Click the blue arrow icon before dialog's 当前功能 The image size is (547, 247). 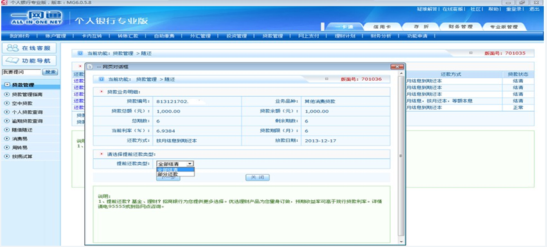click(x=101, y=79)
